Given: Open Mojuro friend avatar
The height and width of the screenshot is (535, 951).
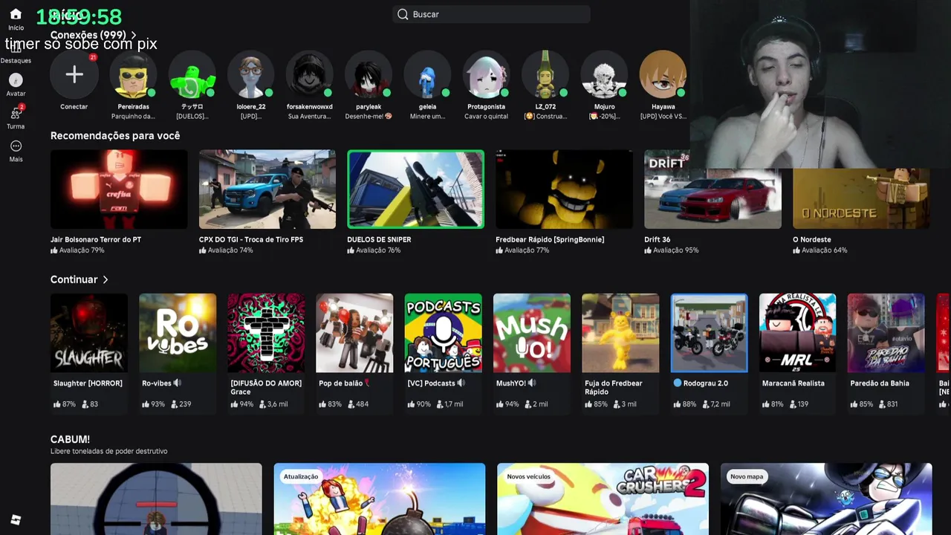Looking at the screenshot, I should tap(604, 74).
